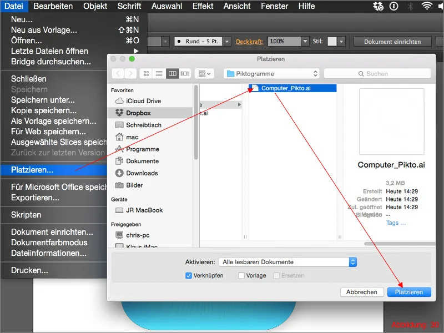Open the Aktivieren file type dropdown

[287, 262]
